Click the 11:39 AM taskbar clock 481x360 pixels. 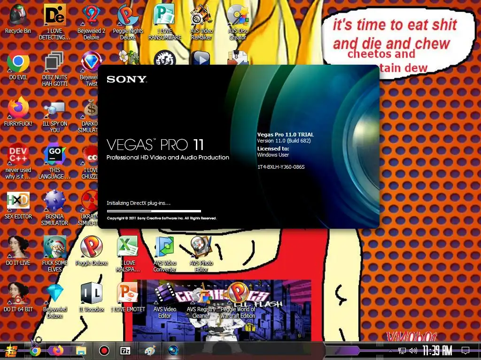[437, 351]
